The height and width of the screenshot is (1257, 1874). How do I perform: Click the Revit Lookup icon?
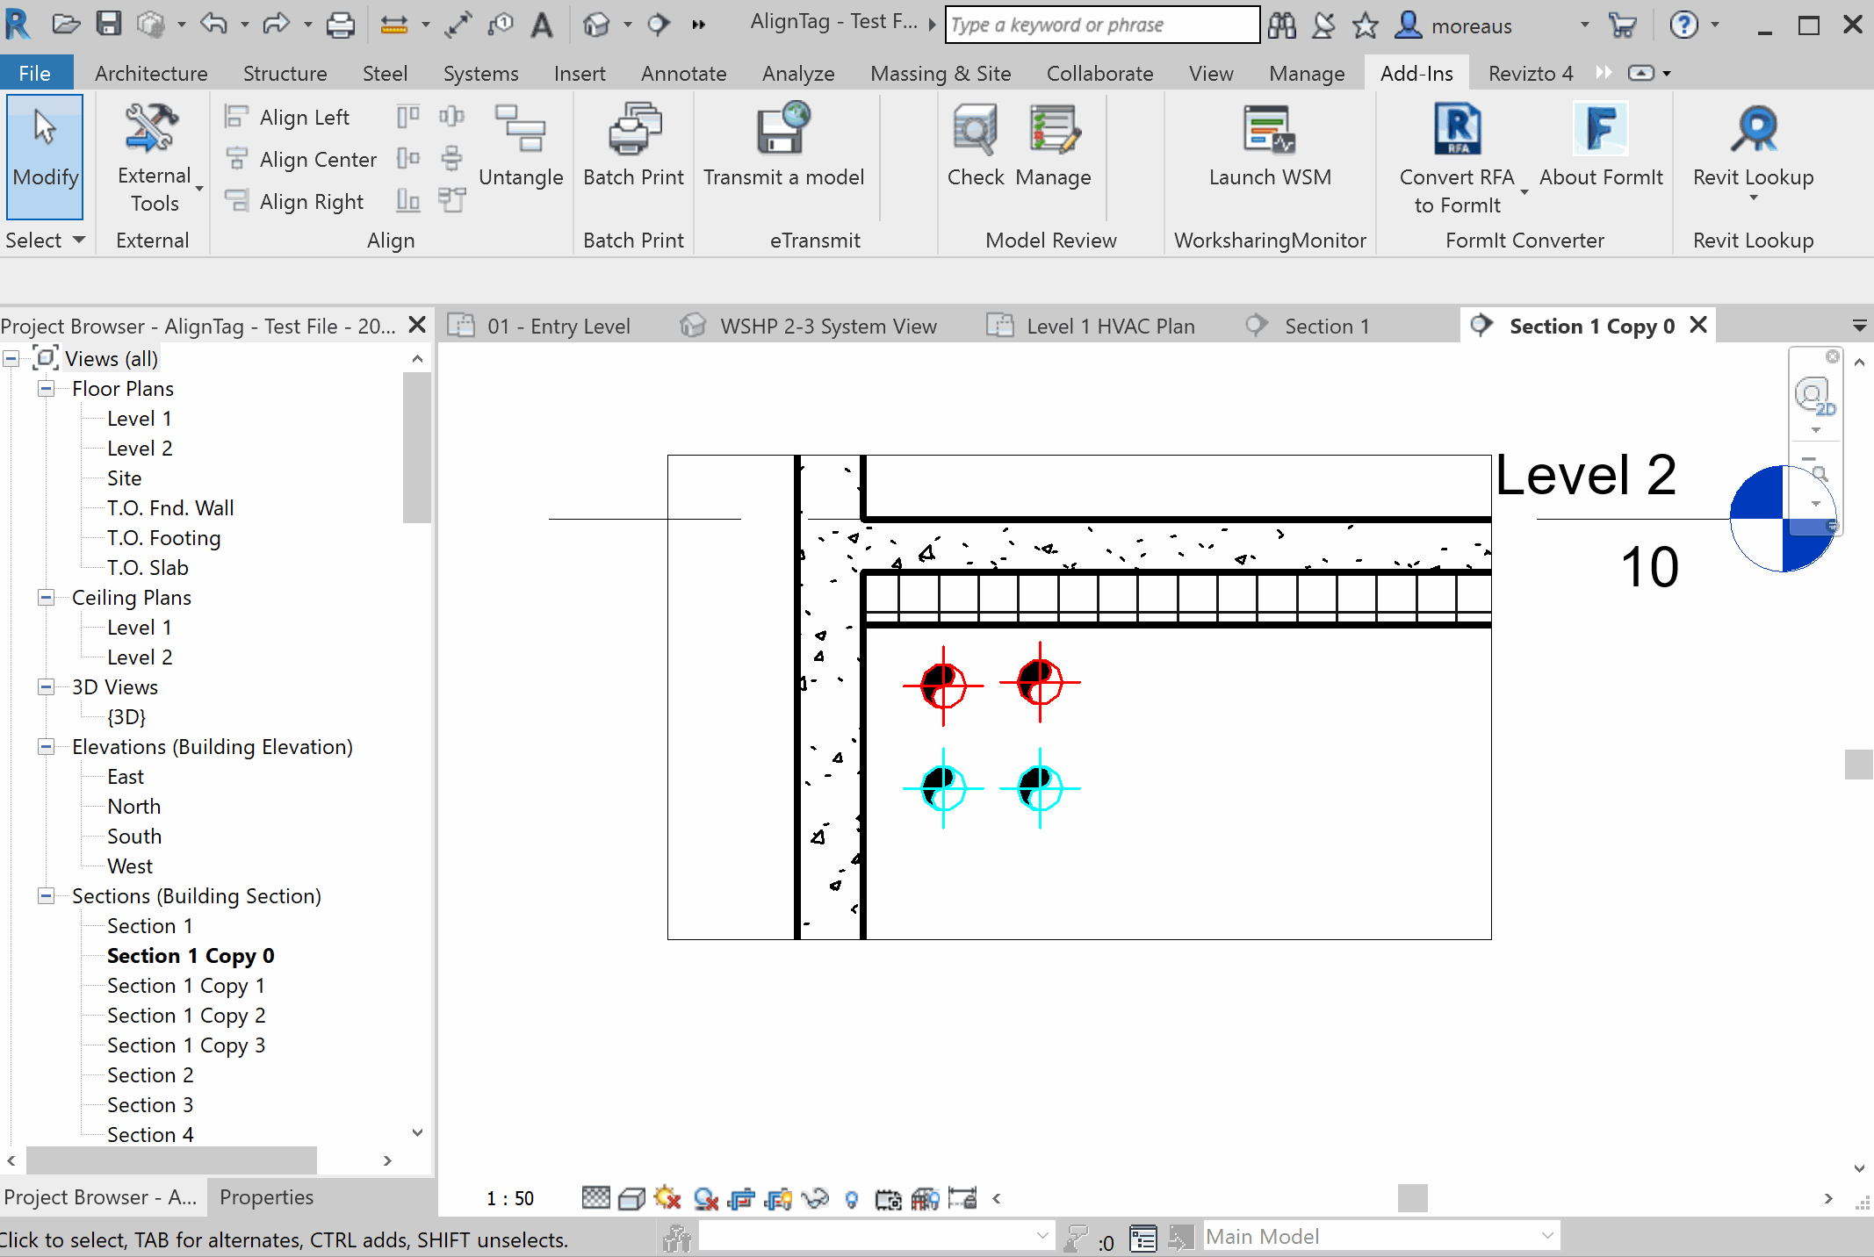(x=1753, y=130)
